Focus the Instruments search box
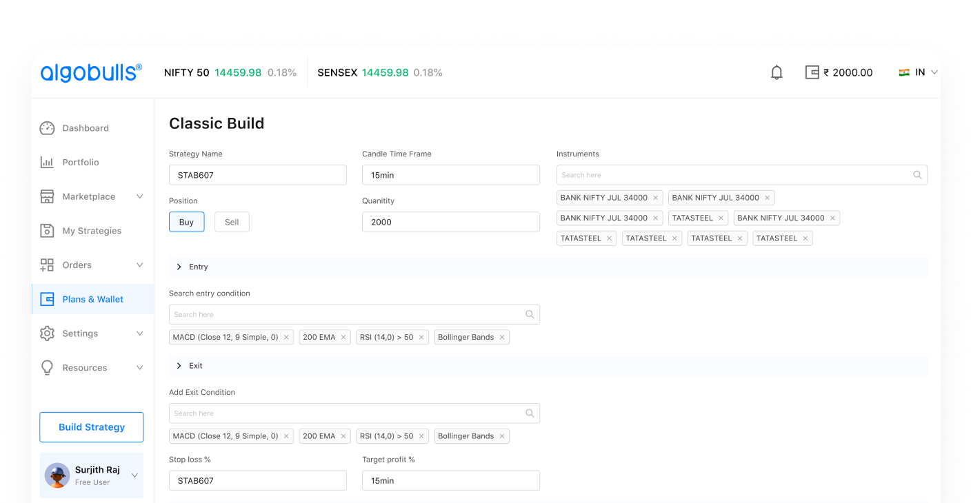The image size is (971, 503). pyautogui.click(x=742, y=175)
